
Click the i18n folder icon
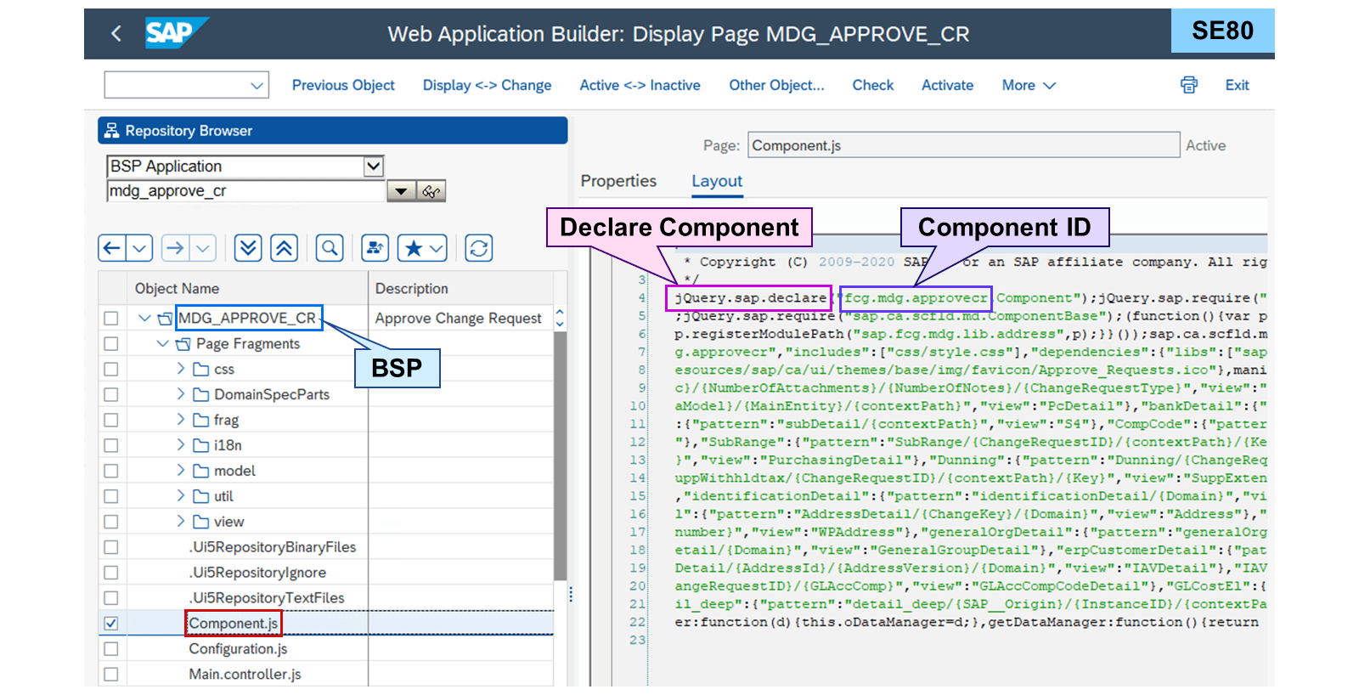(x=201, y=446)
